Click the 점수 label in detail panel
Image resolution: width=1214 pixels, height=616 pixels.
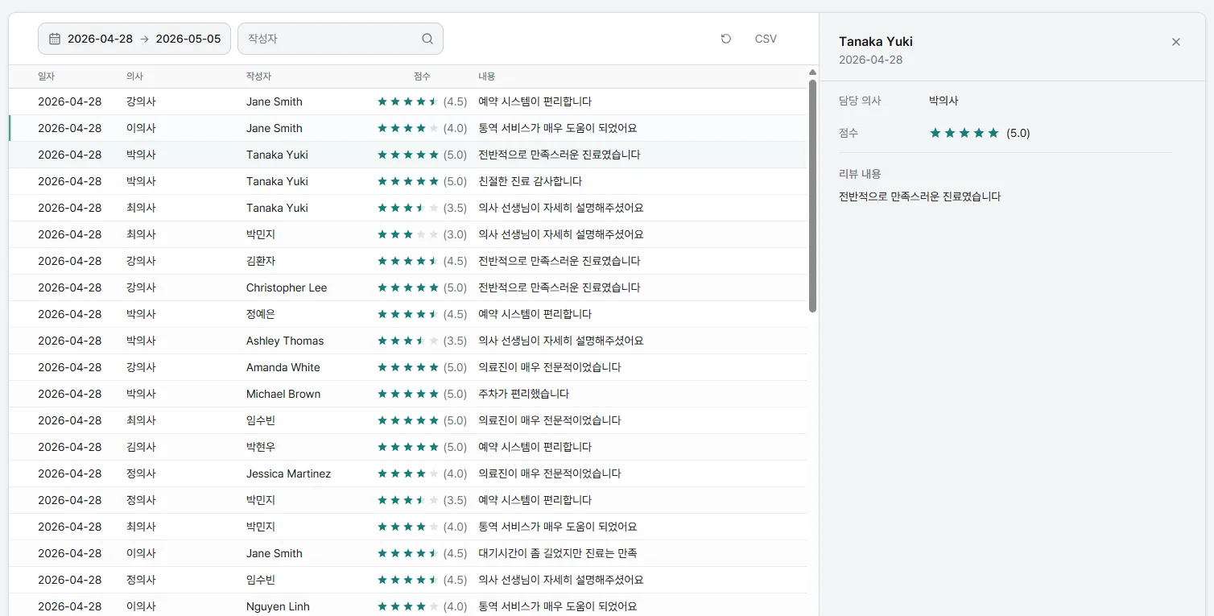(x=849, y=133)
